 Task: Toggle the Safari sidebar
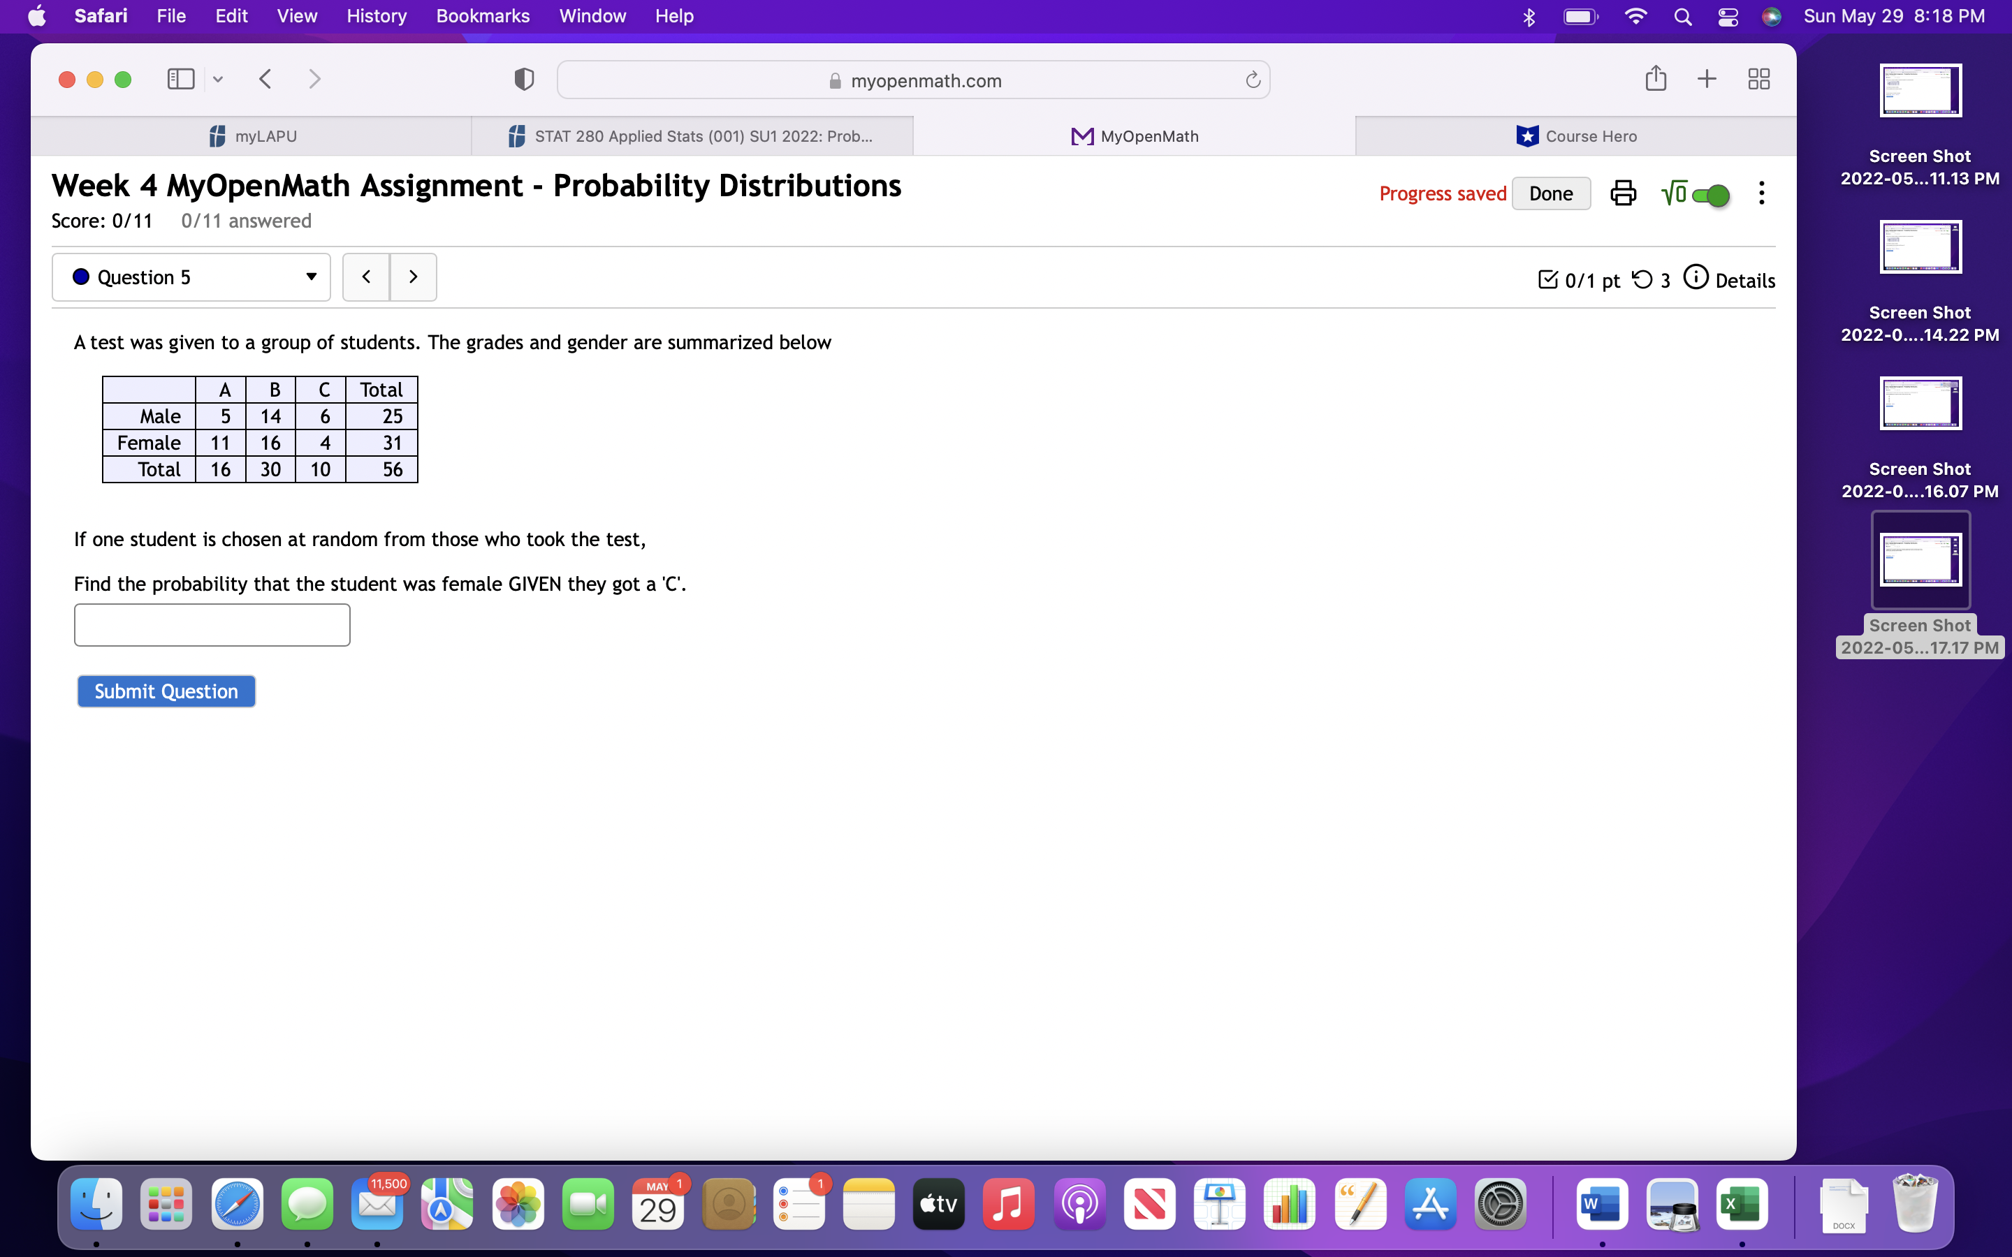[x=180, y=78]
